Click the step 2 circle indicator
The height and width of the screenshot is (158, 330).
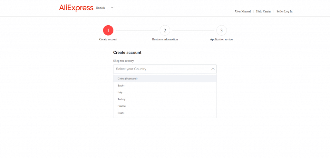point(165,30)
